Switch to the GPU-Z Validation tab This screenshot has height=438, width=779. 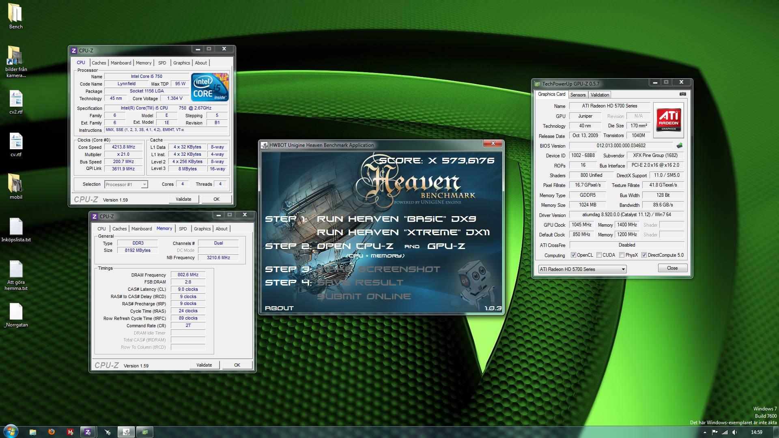[x=600, y=95]
